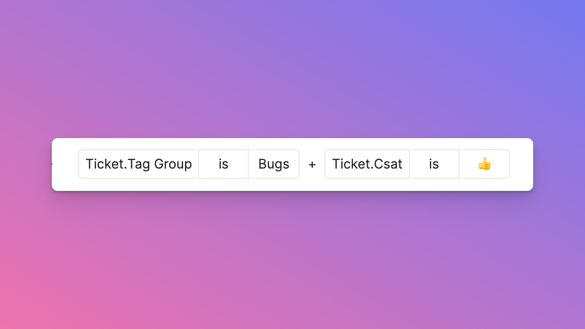Change the operator after Ticket.Tag Group

coord(223,164)
